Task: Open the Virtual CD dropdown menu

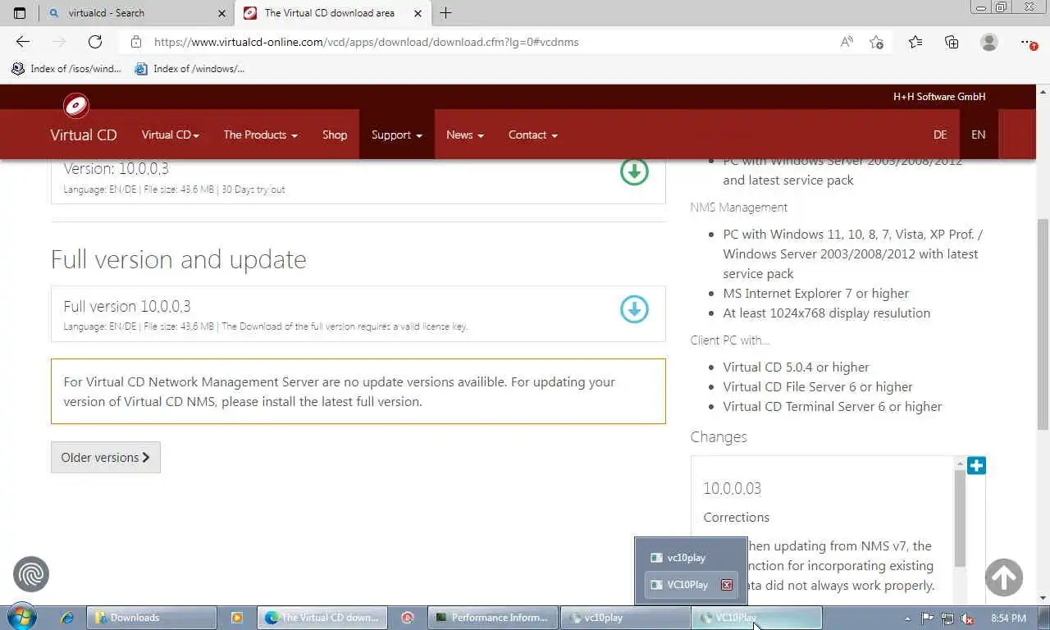Action: pyautogui.click(x=170, y=135)
